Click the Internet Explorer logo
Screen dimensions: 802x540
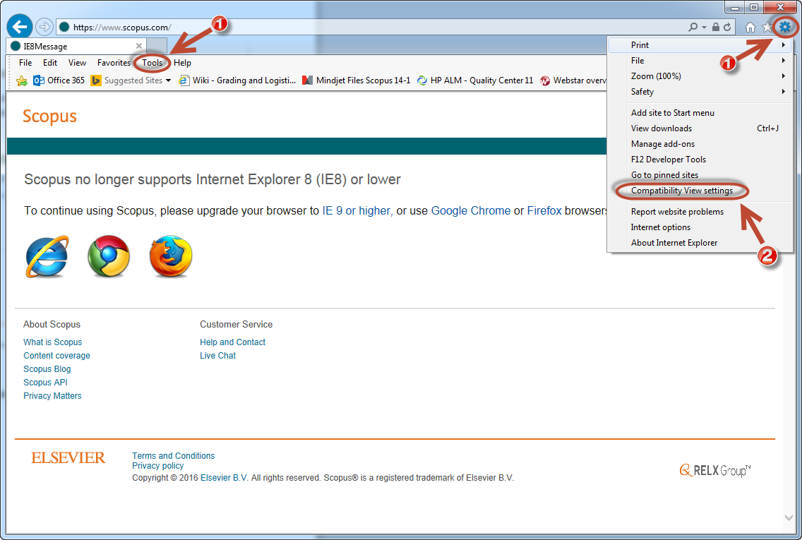point(47,256)
